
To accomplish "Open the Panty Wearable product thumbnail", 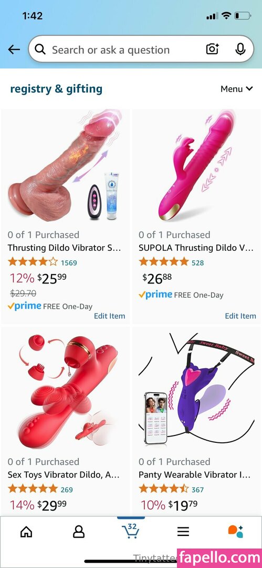I will (x=196, y=390).
